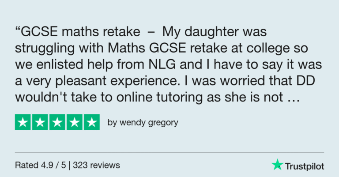This screenshot has height=177, width=339.
Task: Click the phrase very pleasant experience
Action: (x=103, y=81)
